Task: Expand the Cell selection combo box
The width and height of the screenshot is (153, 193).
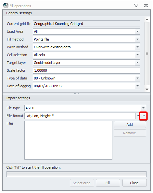Action: 137,55
